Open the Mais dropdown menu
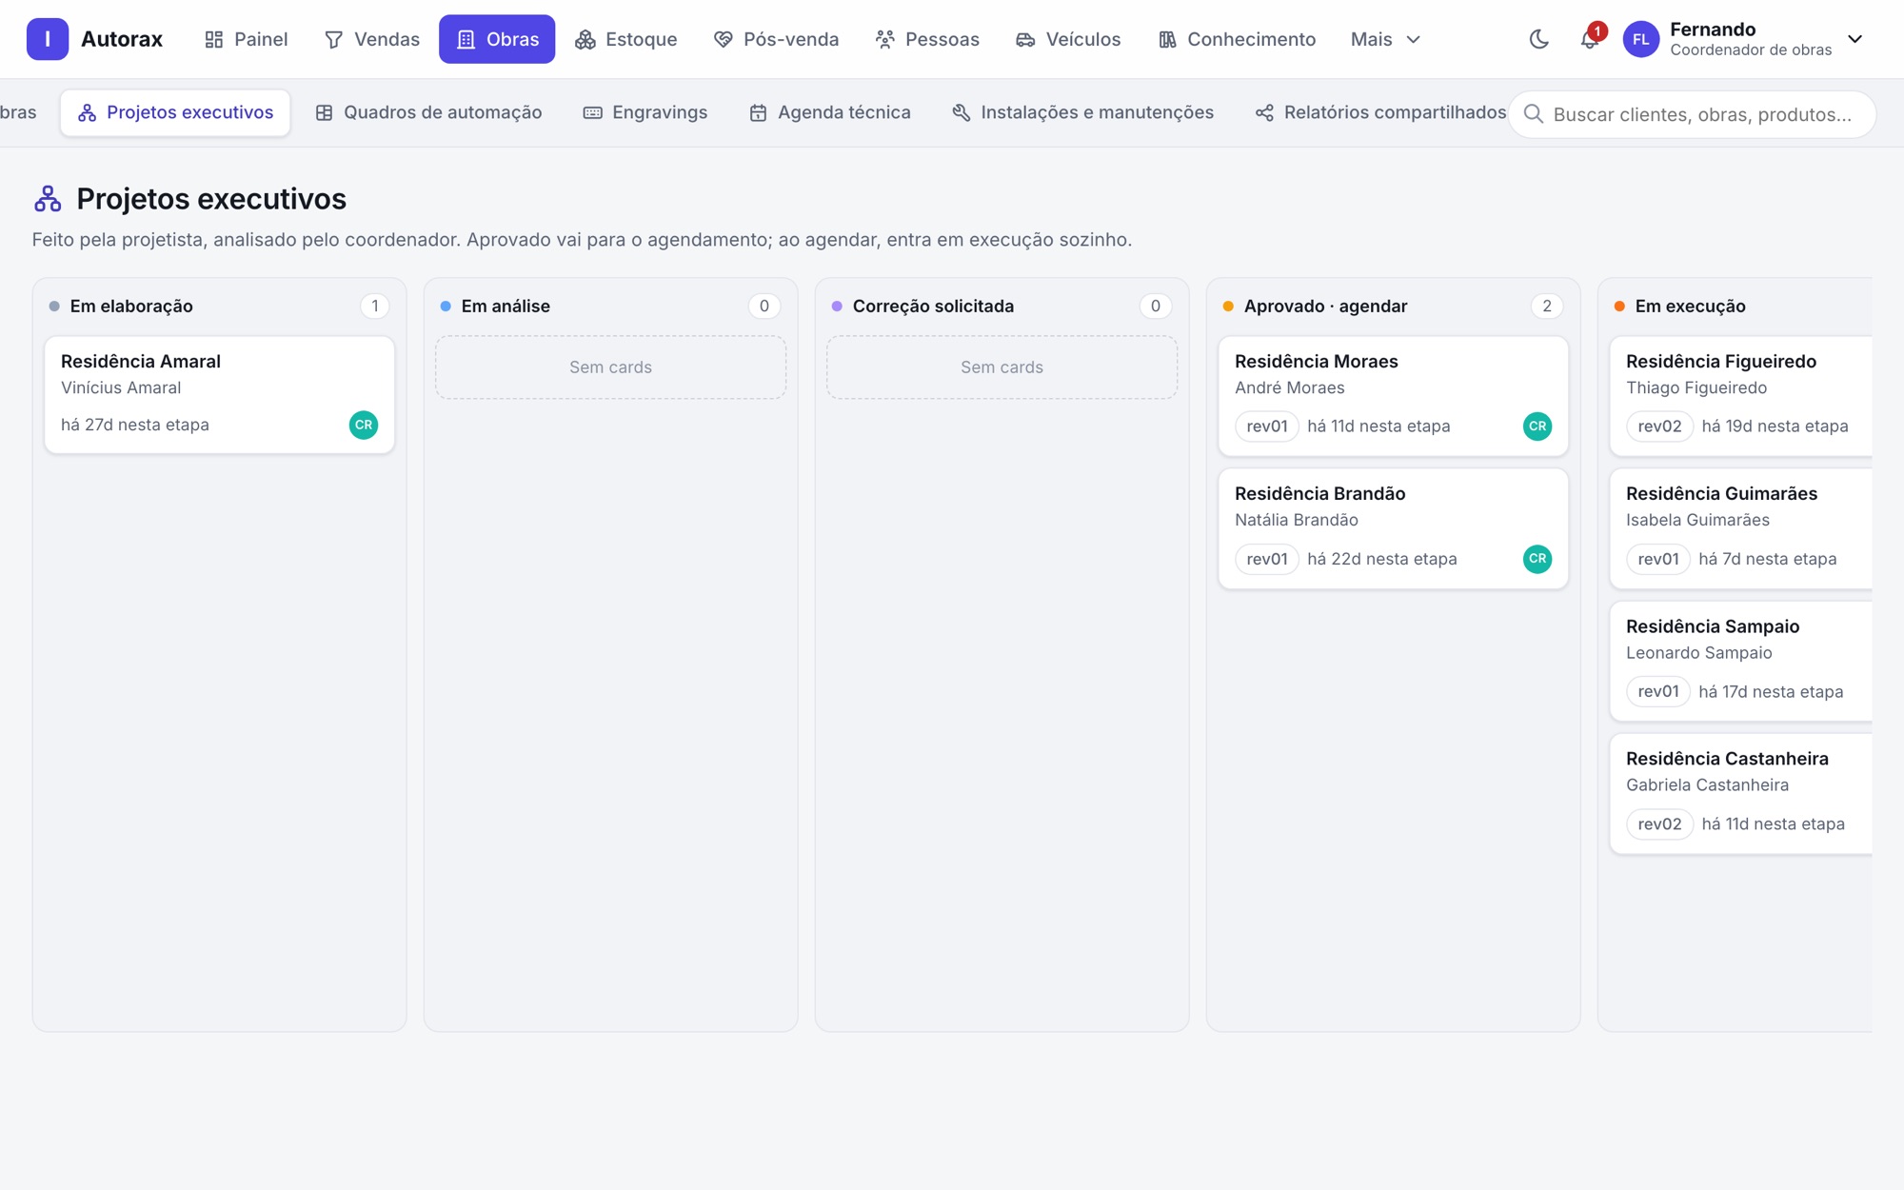This screenshot has width=1904, height=1190. click(x=1385, y=39)
